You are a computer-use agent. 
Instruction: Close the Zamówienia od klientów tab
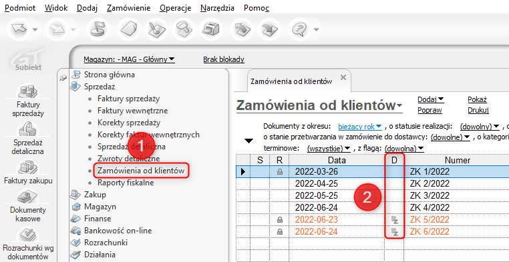point(343,78)
